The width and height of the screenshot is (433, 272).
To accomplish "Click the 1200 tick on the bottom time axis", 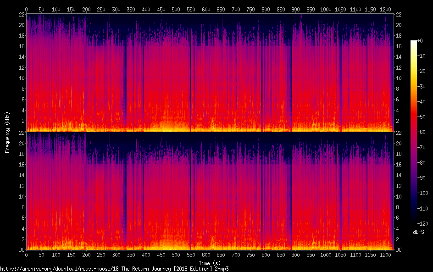I will [x=385, y=255].
